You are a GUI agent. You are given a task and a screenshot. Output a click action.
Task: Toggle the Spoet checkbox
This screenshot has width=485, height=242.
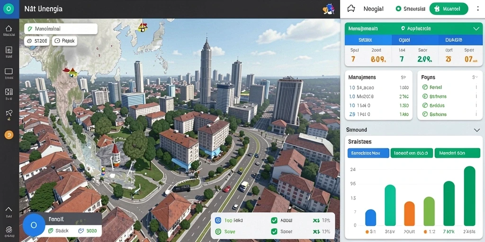(274, 231)
